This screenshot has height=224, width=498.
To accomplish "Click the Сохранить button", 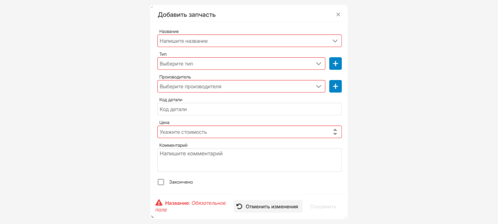I will pos(323,207).
